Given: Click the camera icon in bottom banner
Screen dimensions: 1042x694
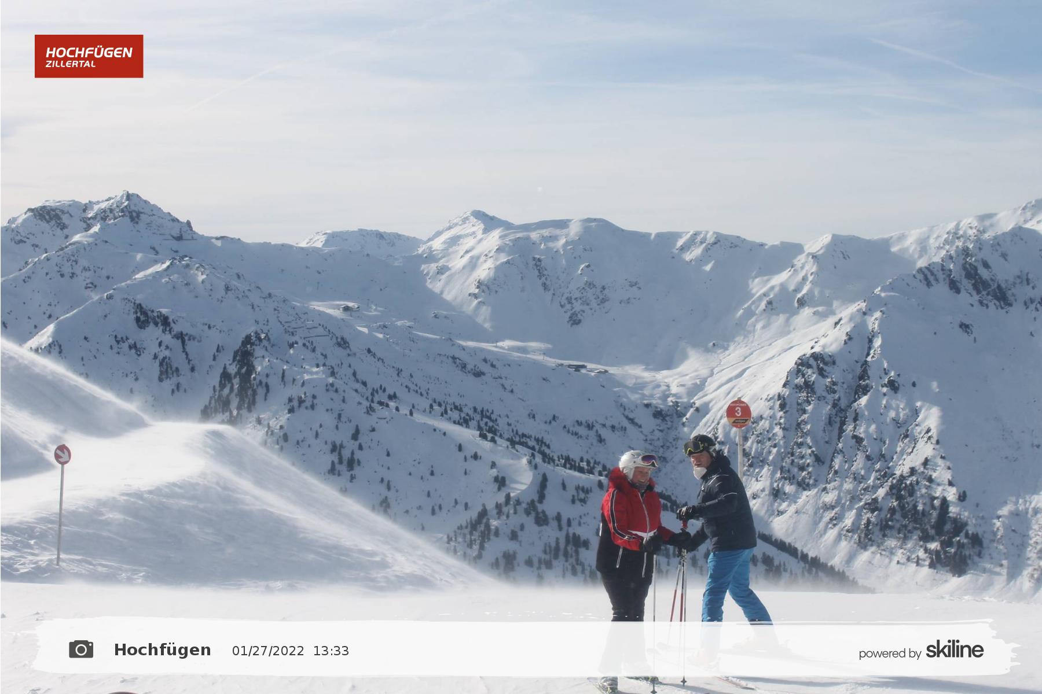Looking at the screenshot, I should point(81,649).
